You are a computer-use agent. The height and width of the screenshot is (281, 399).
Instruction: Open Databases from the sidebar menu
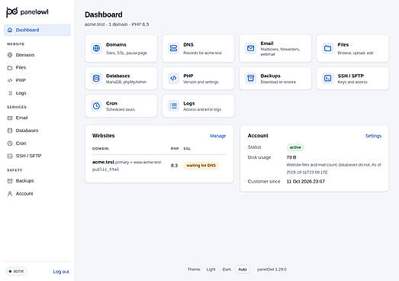[37, 131]
